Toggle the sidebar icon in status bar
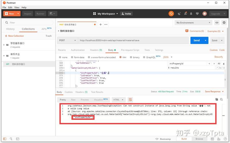The height and width of the screenshot is (143, 230). click(x=5, y=139)
